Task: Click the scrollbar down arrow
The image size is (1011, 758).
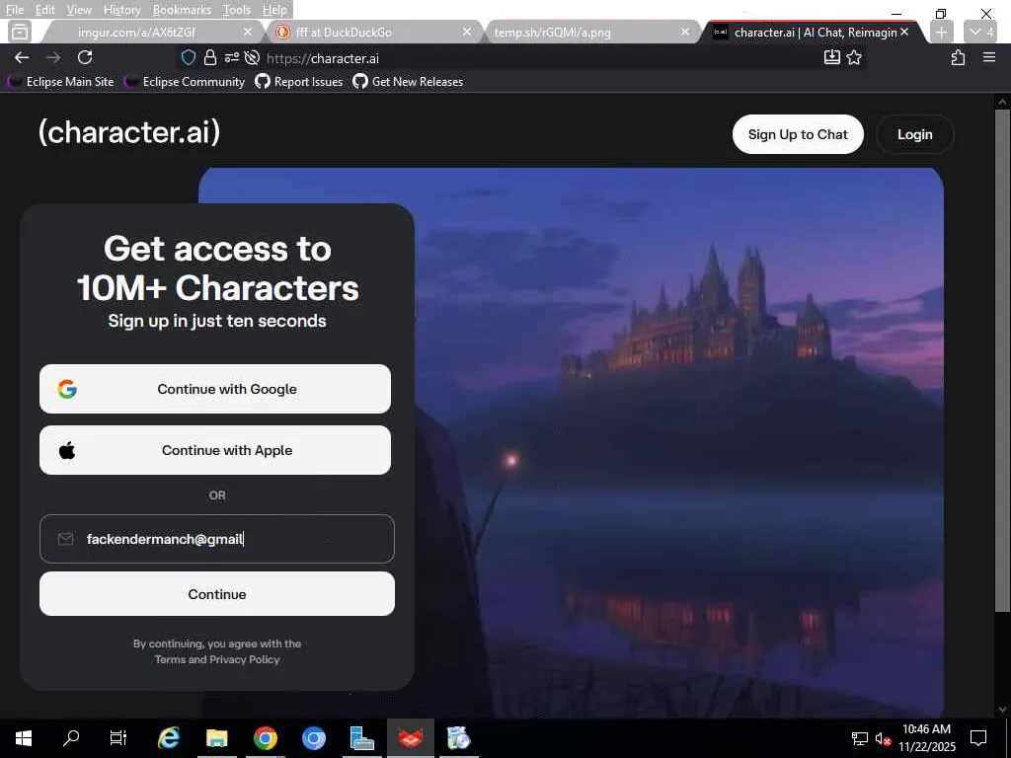Action: 1002,710
